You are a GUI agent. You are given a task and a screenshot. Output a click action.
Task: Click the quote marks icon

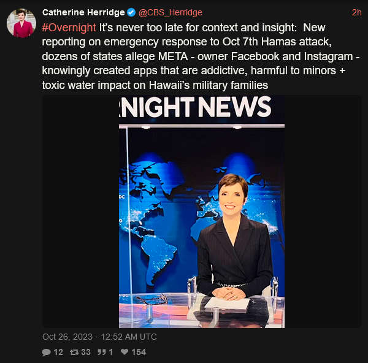[x=102, y=352]
